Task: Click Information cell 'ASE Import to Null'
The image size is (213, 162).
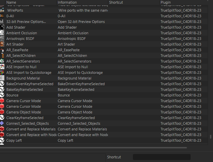Action: tap(73, 67)
